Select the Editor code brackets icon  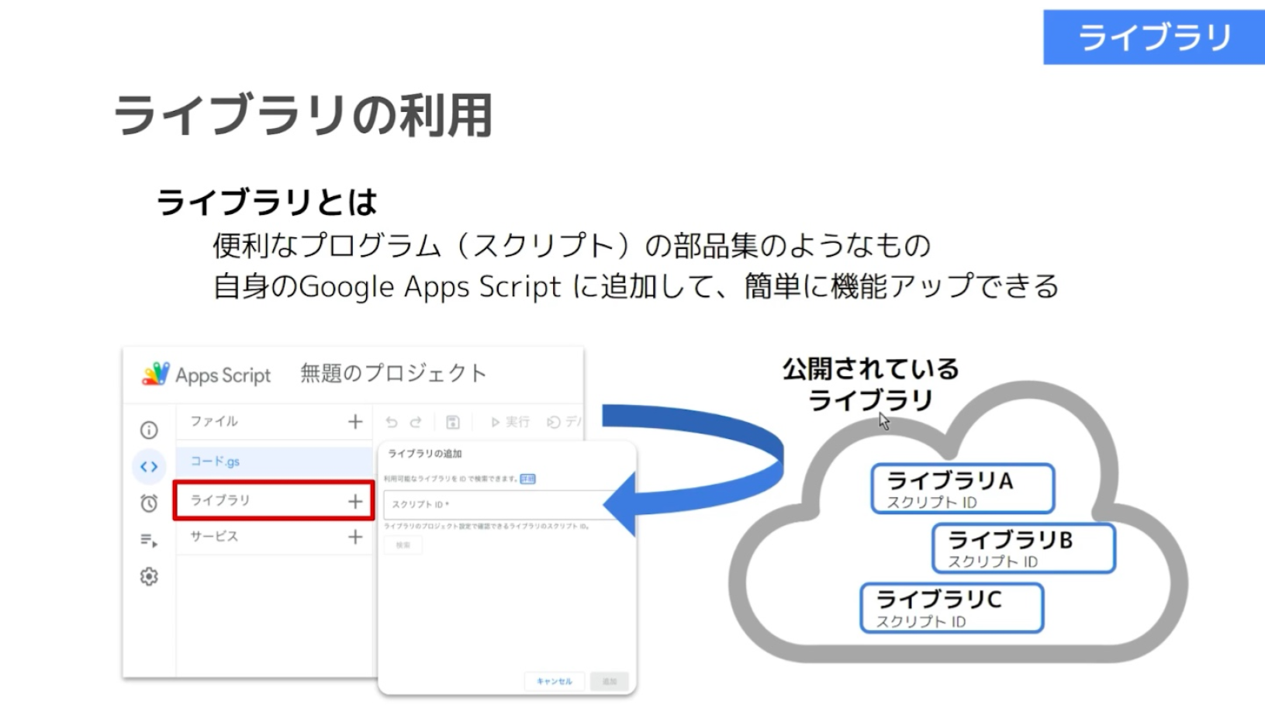point(149,467)
